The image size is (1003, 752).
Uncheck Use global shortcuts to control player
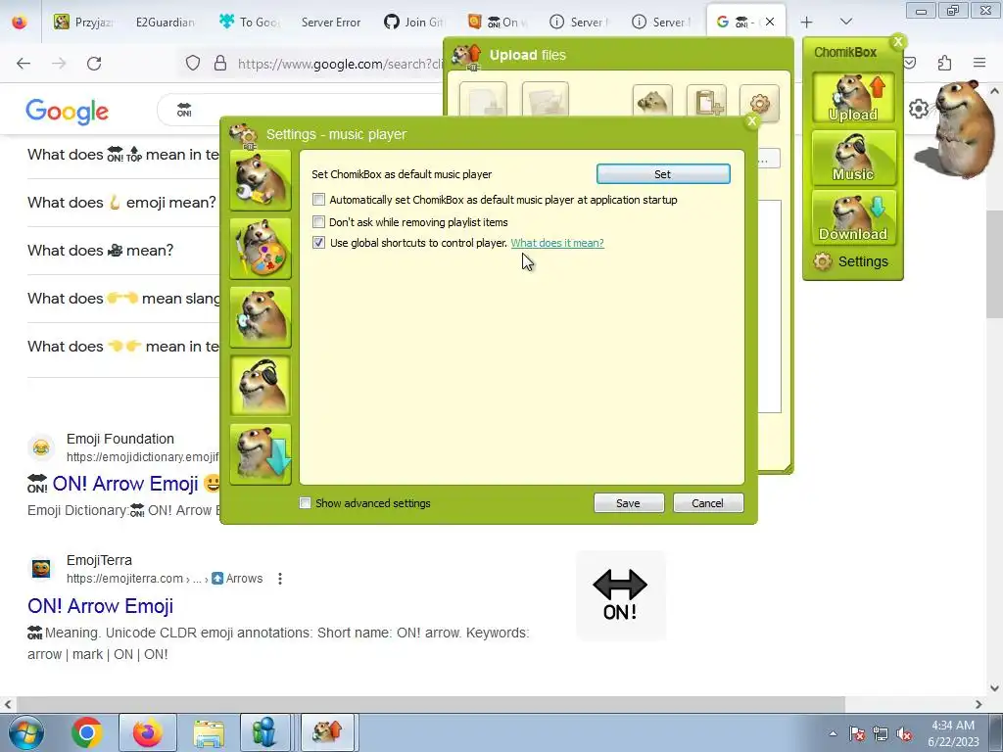click(318, 243)
